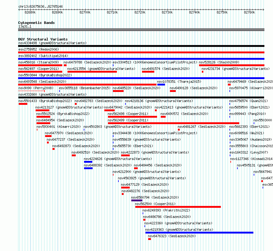Click the long red bar under nsv562499

[x=173, y=123]
